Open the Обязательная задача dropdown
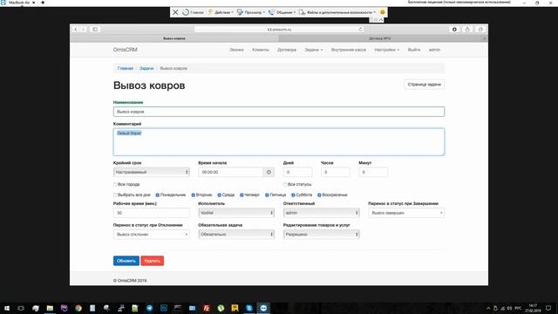 tap(236, 235)
